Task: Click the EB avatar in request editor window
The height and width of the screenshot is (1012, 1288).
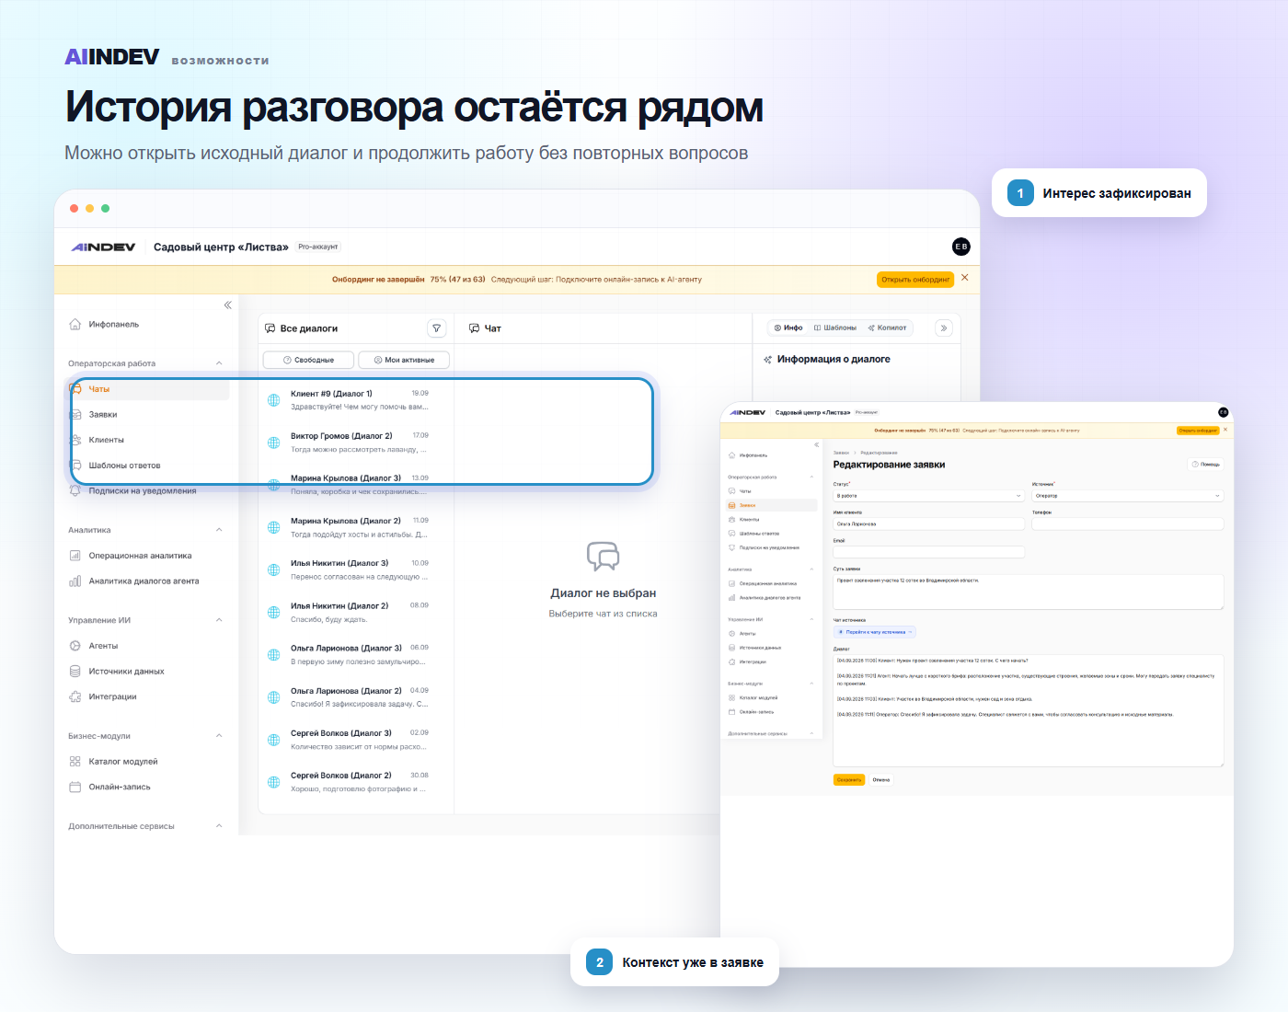Action: click(1223, 412)
